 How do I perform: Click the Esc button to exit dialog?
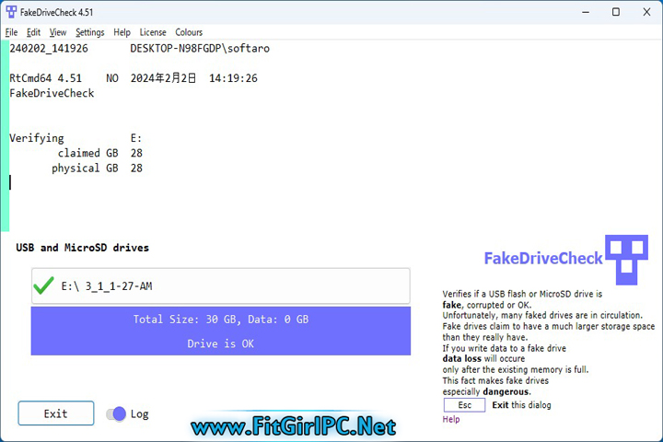(x=464, y=405)
